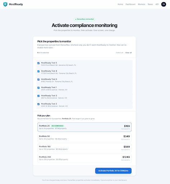Deselect the HostReady Test 2 checkbox
This screenshot has height=184, width=170.
point(38,104)
